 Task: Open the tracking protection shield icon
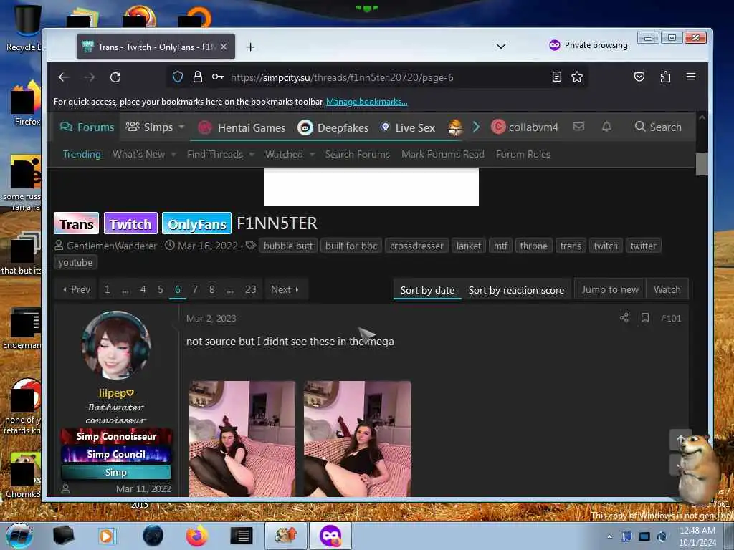click(x=178, y=77)
